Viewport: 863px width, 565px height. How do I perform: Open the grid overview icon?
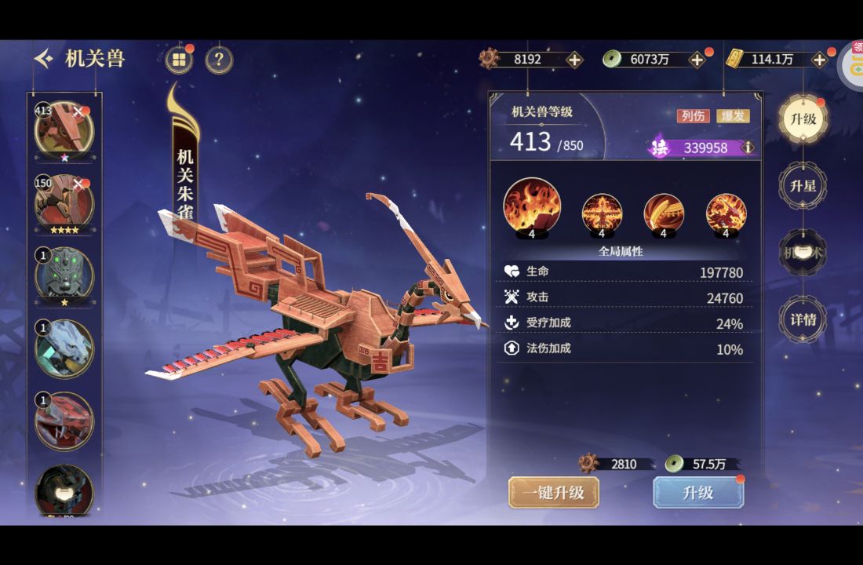tap(179, 60)
